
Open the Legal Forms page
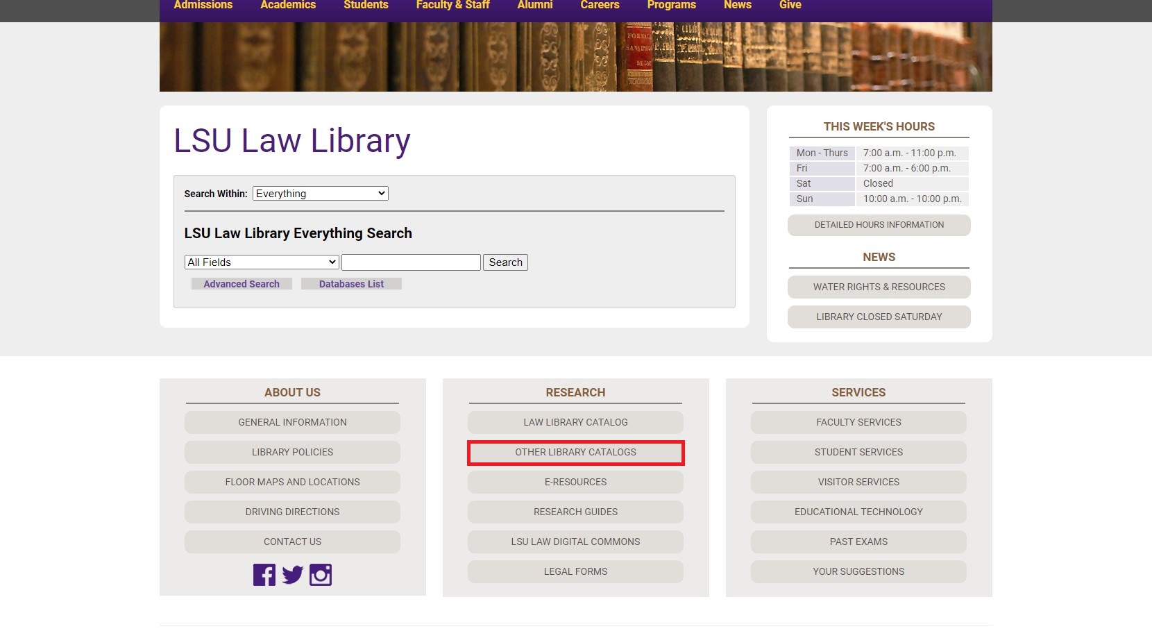point(575,571)
